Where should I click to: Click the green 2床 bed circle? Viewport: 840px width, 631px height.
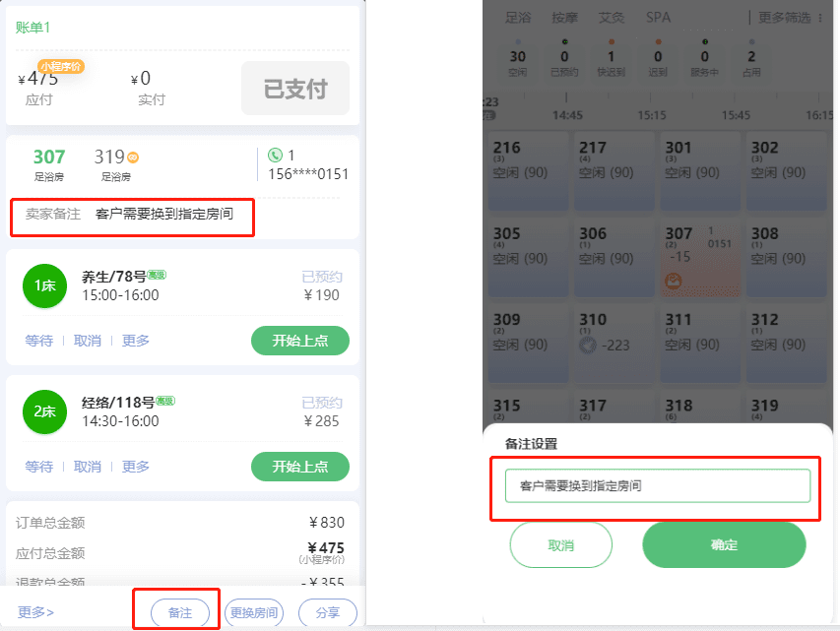[x=45, y=411]
